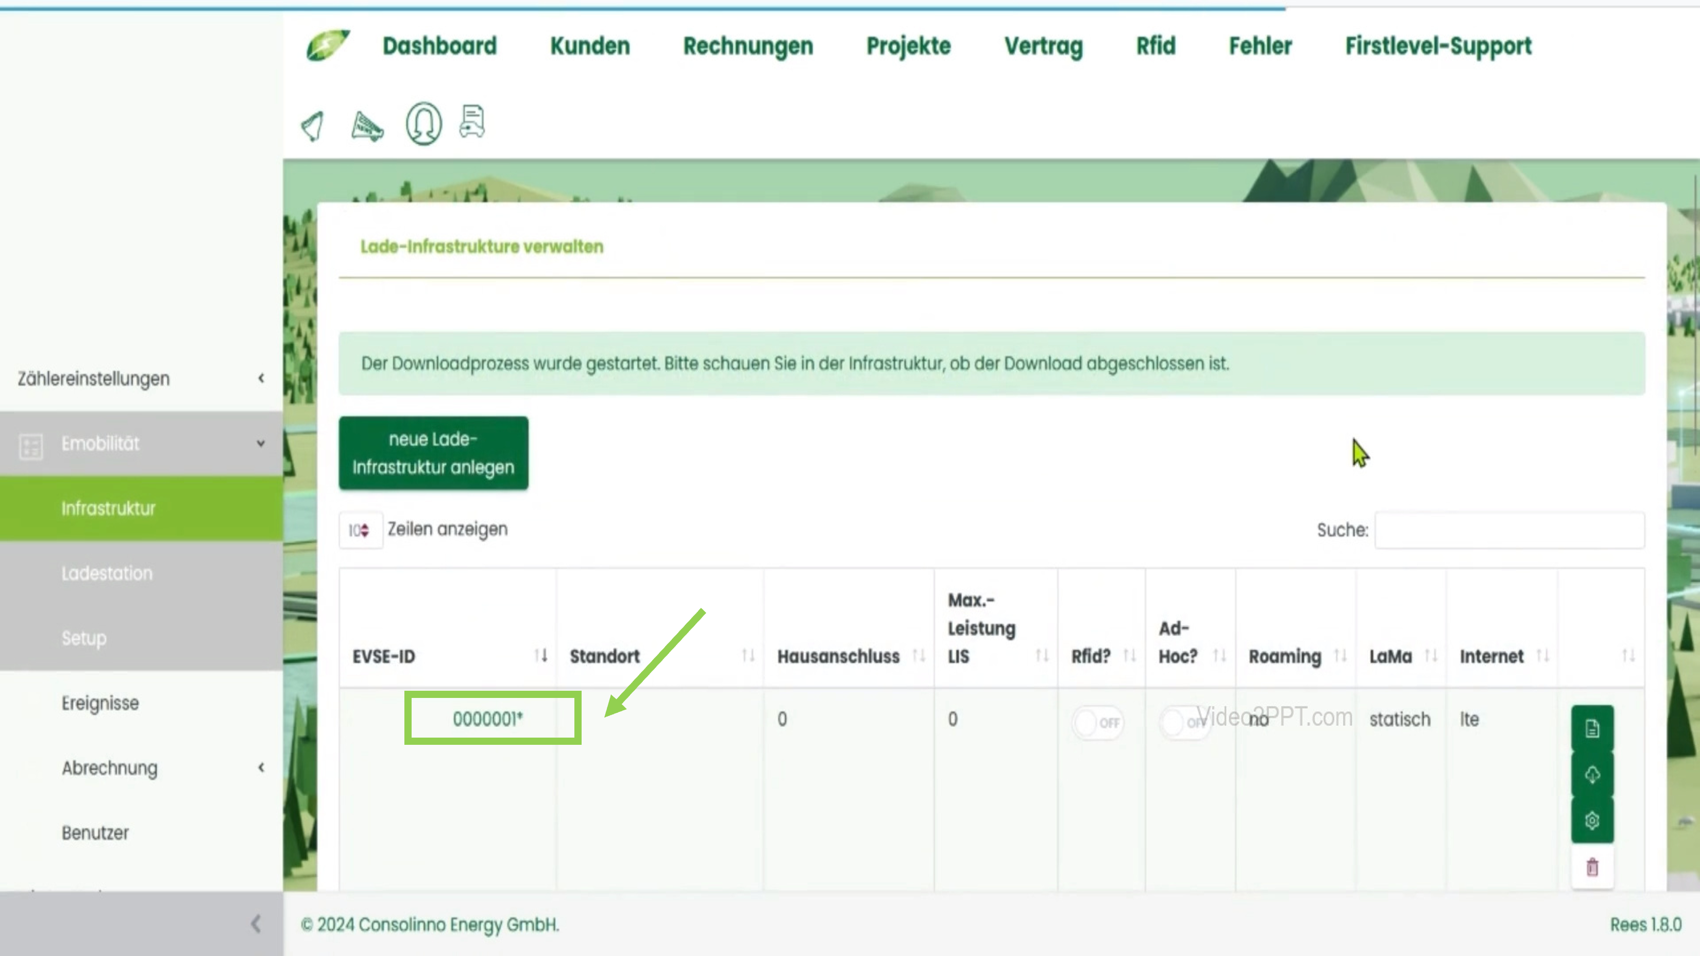Toggle the Rfid switch for row 0000001
This screenshot has width=1700, height=956.
coord(1097,723)
